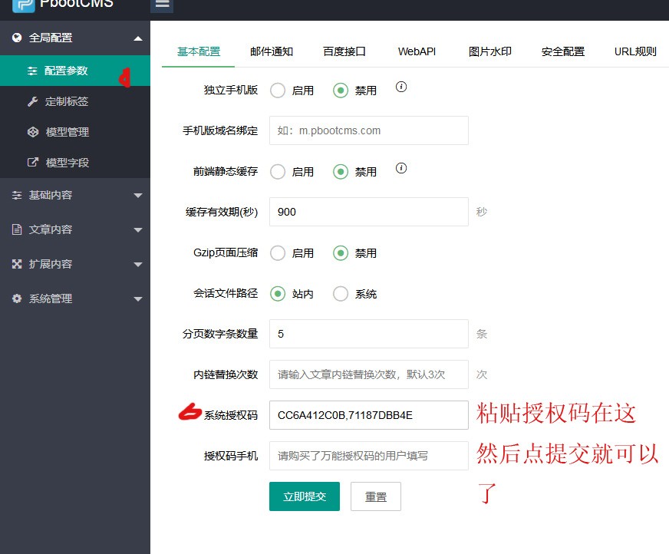Click the info icon beside 前端静态缓存
The height and width of the screenshot is (554, 669).
click(x=401, y=168)
